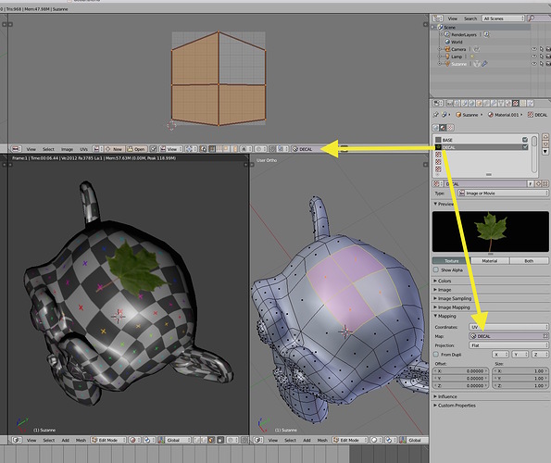Open the Coordinates UV dropdown
The height and width of the screenshot is (463, 551).
click(x=508, y=327)
